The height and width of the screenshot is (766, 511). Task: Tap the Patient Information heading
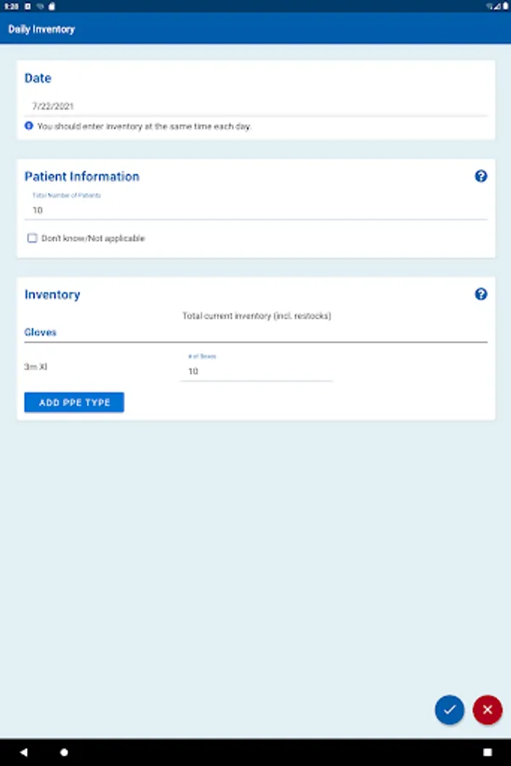[x=82, y=177]
